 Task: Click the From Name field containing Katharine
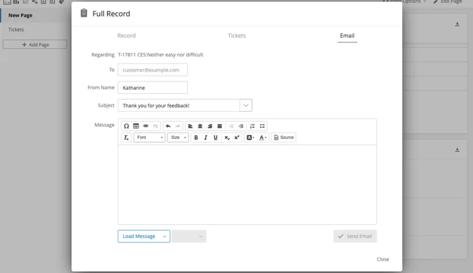coord(152,87)
